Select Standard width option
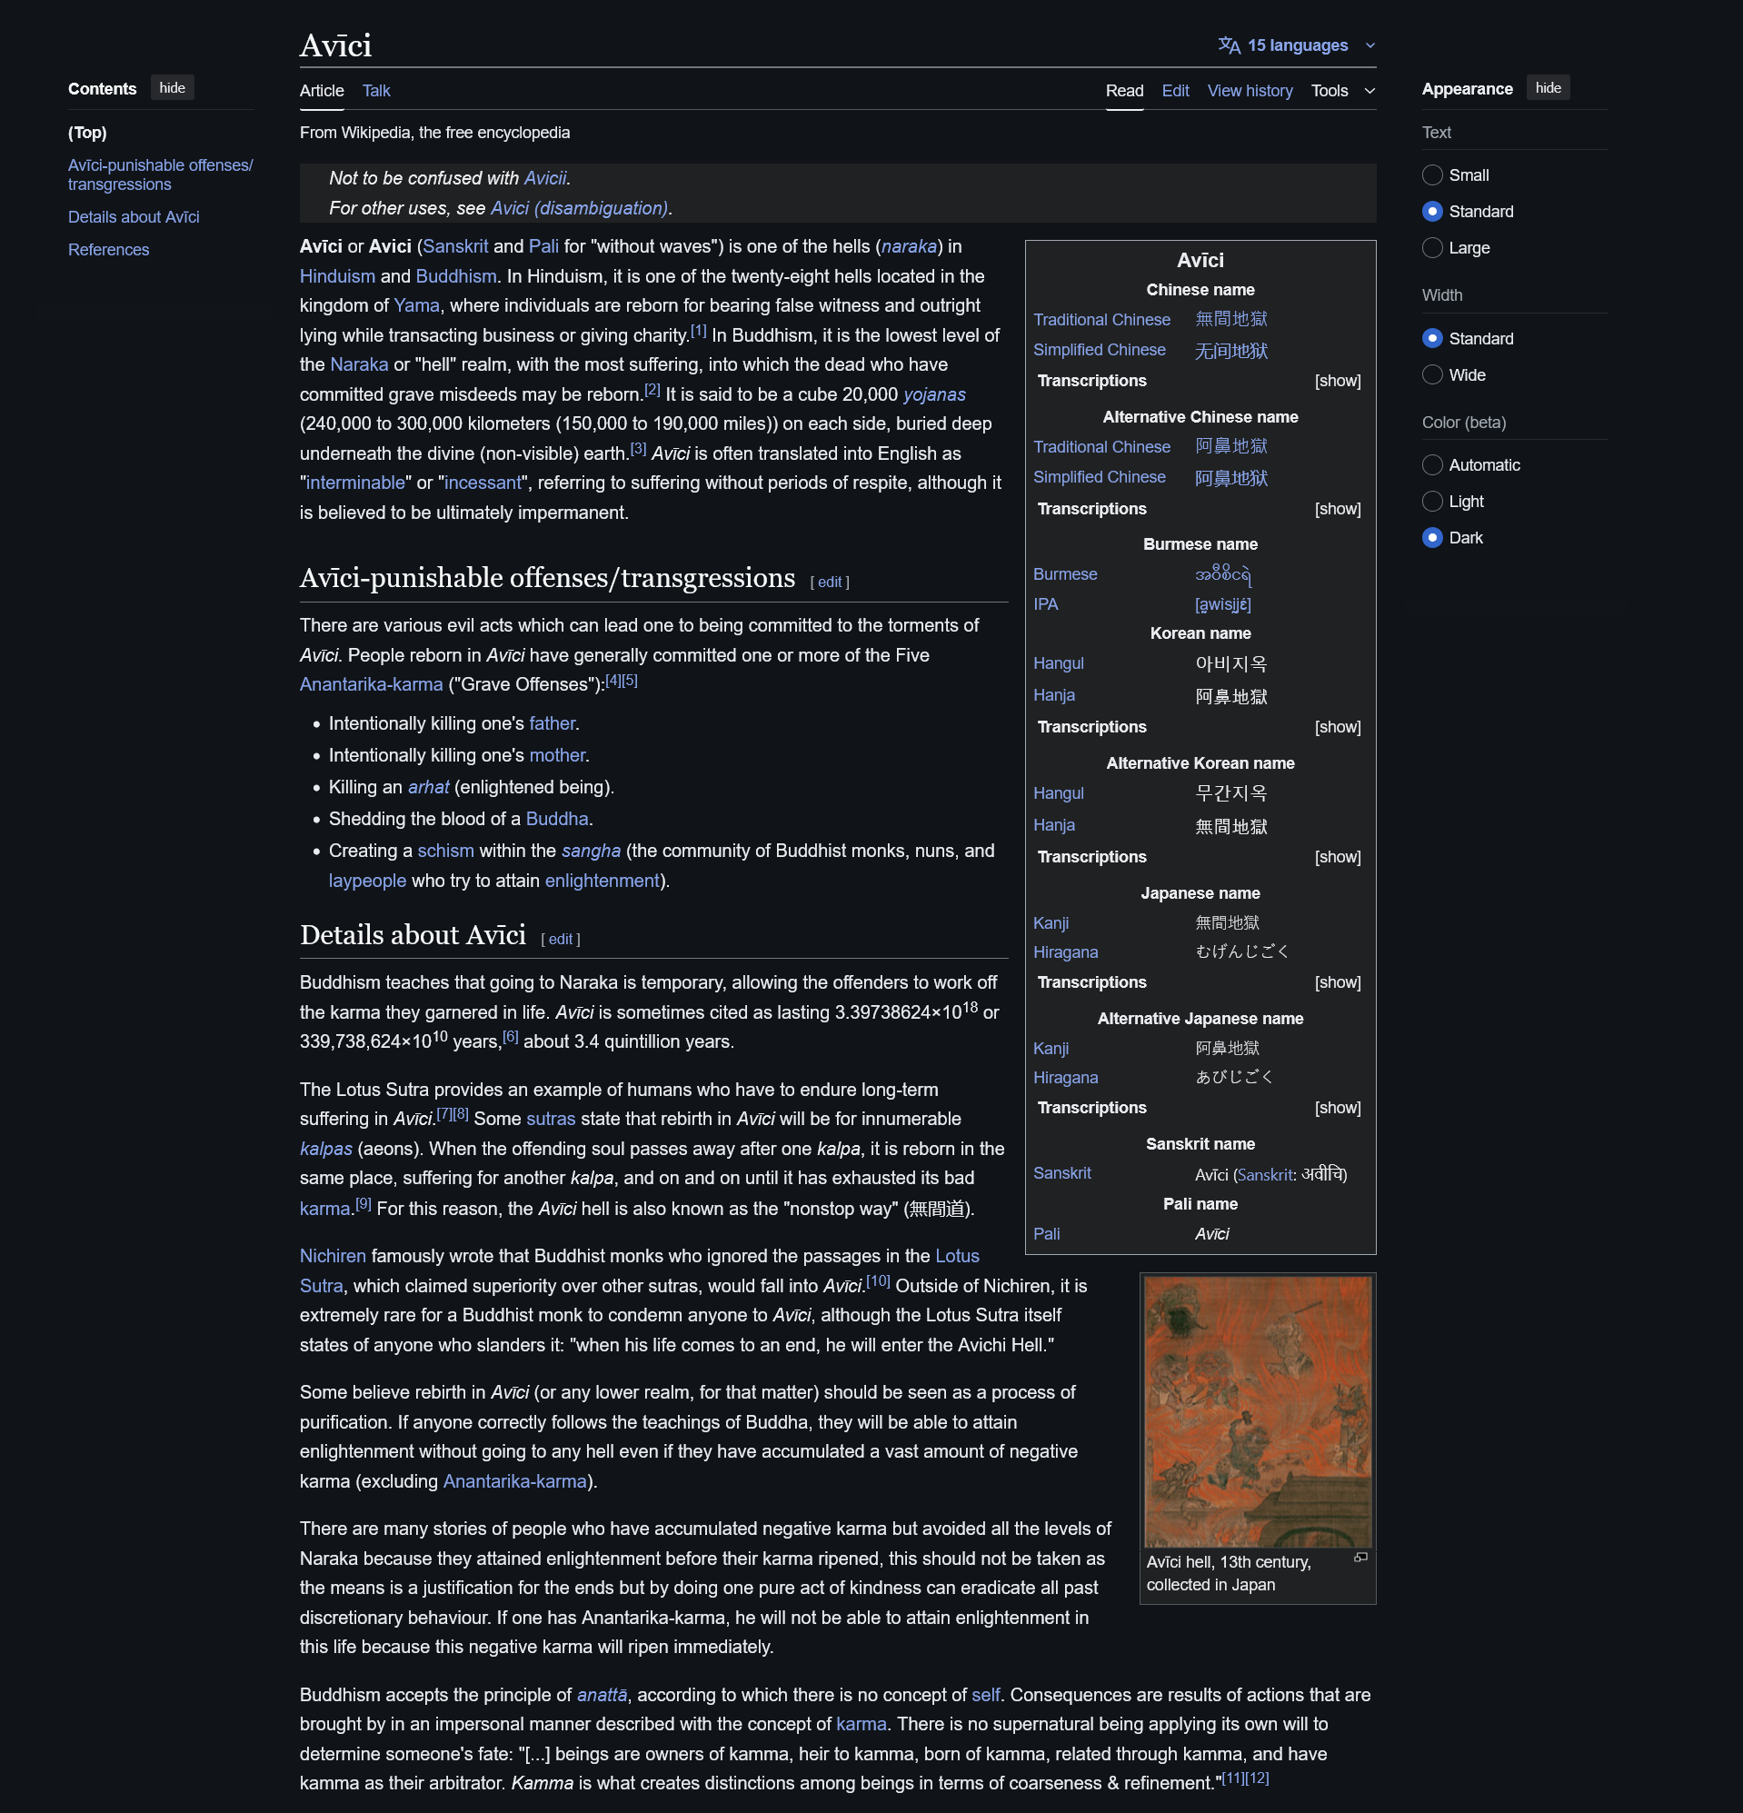Screen dimensions: 1743x1813 (x=1432, y=339)
